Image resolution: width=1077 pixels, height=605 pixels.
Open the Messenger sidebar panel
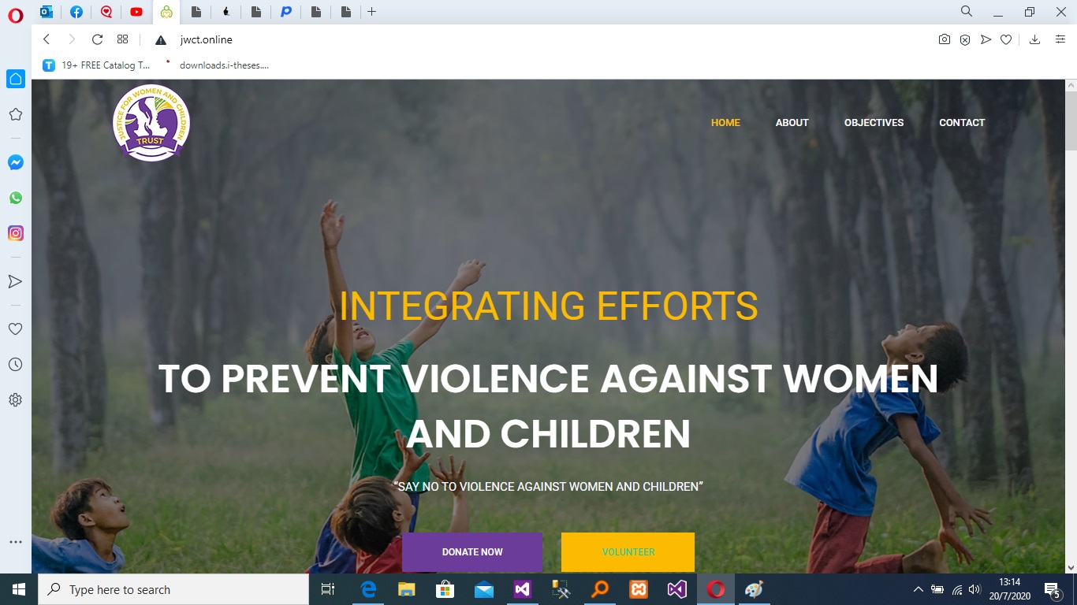click(x=15, y=162)
